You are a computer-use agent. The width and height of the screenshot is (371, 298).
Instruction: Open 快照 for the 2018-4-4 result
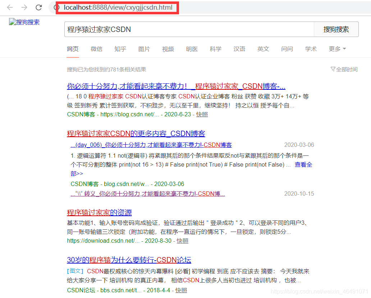pos(181,290)
